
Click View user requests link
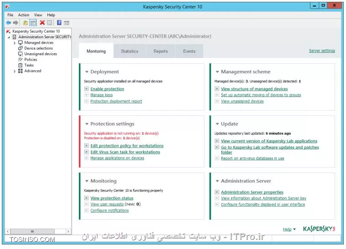pyautogui.click(x=107, y=204)
